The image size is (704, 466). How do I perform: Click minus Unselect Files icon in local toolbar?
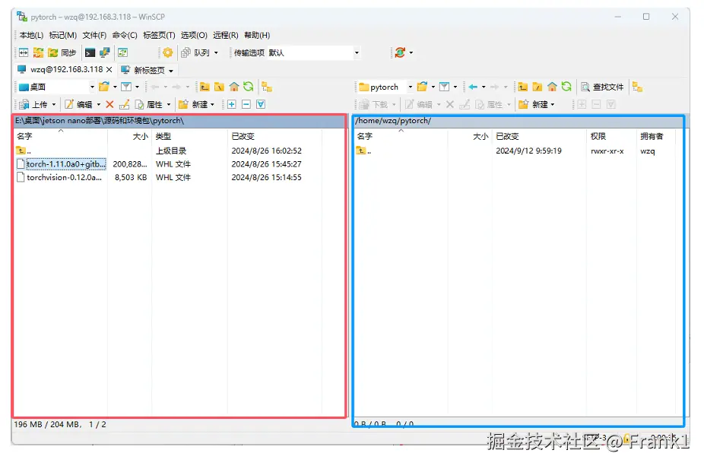pos(246,104)
